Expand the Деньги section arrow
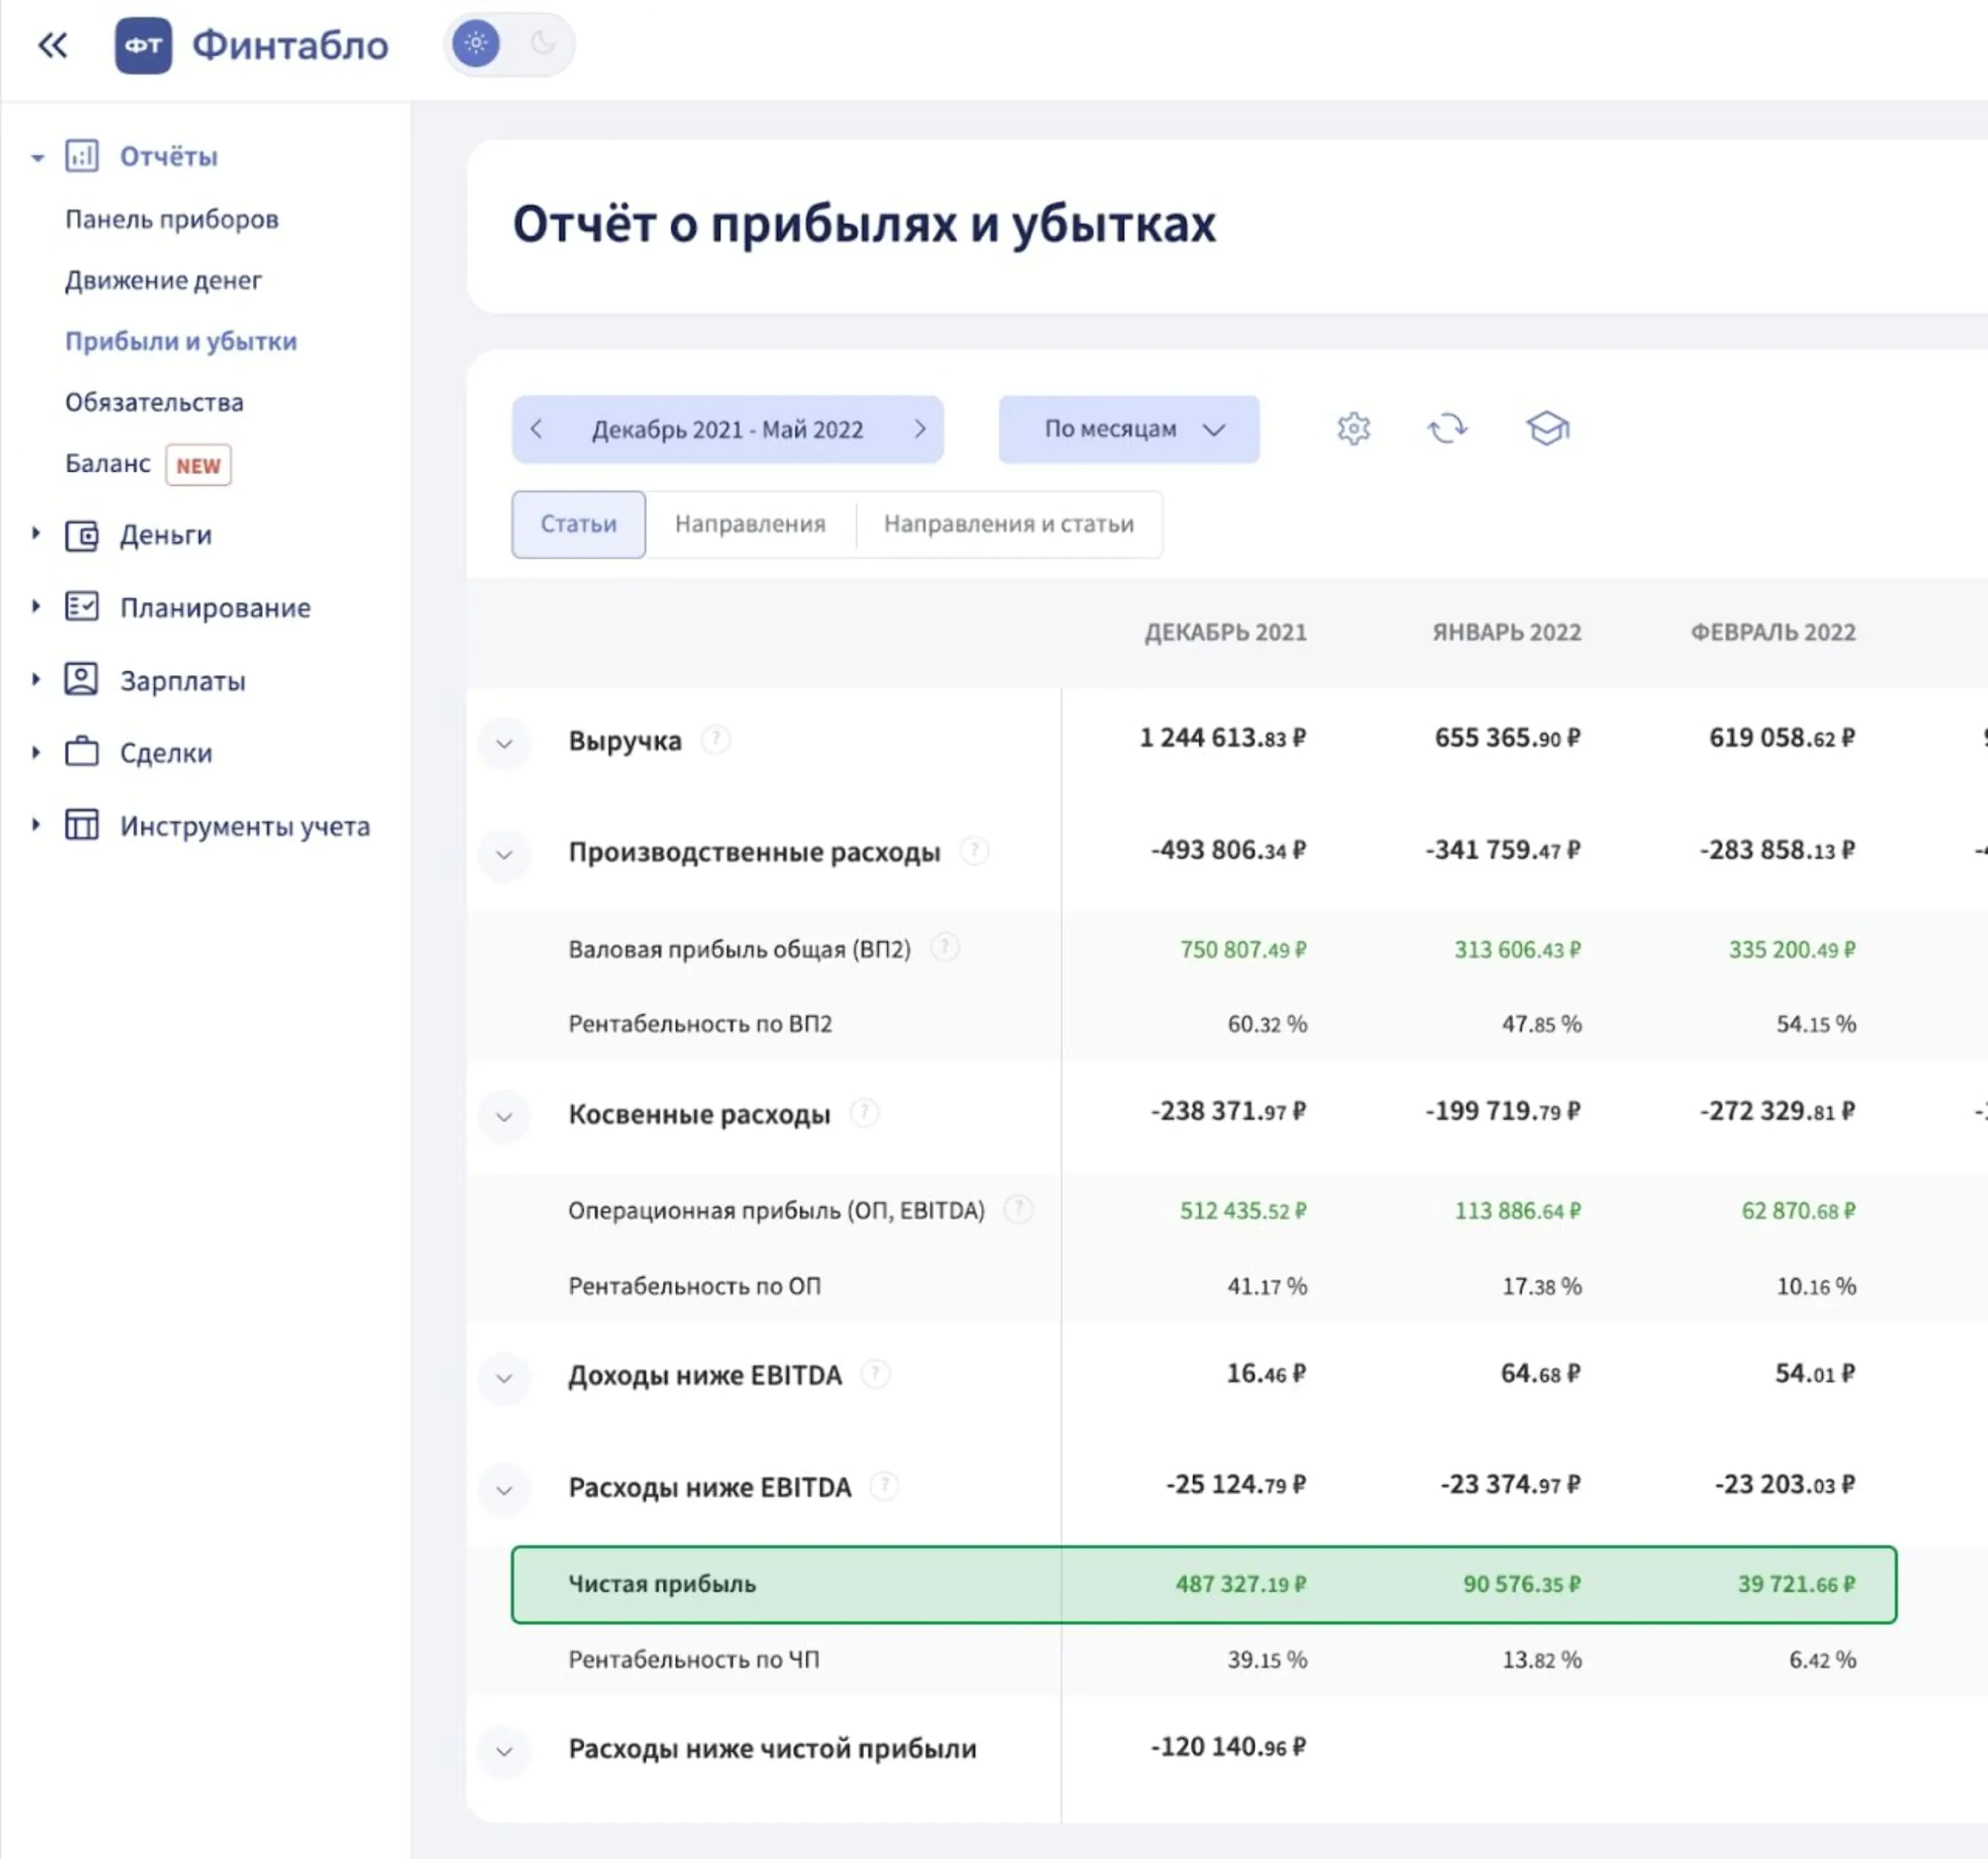The width and height of the screenshot is (1988, 1859). 36,534
